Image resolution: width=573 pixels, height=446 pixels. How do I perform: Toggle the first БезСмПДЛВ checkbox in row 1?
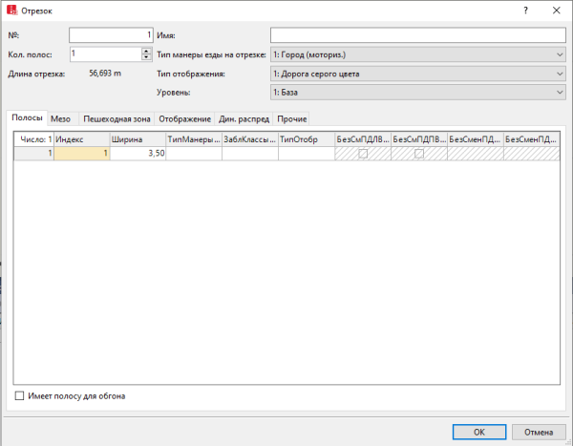point(362,153)
